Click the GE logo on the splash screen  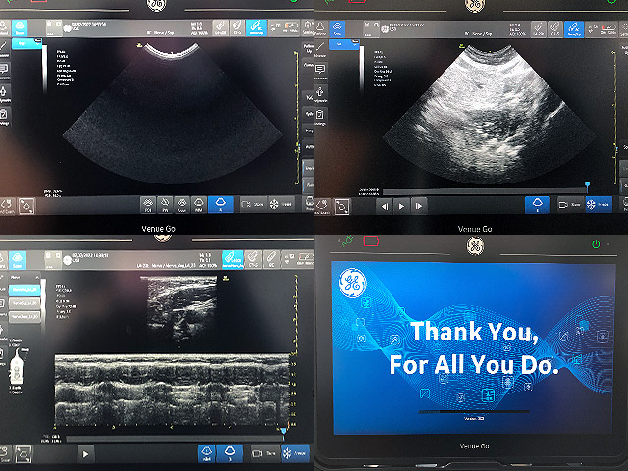tap(352, 283)
